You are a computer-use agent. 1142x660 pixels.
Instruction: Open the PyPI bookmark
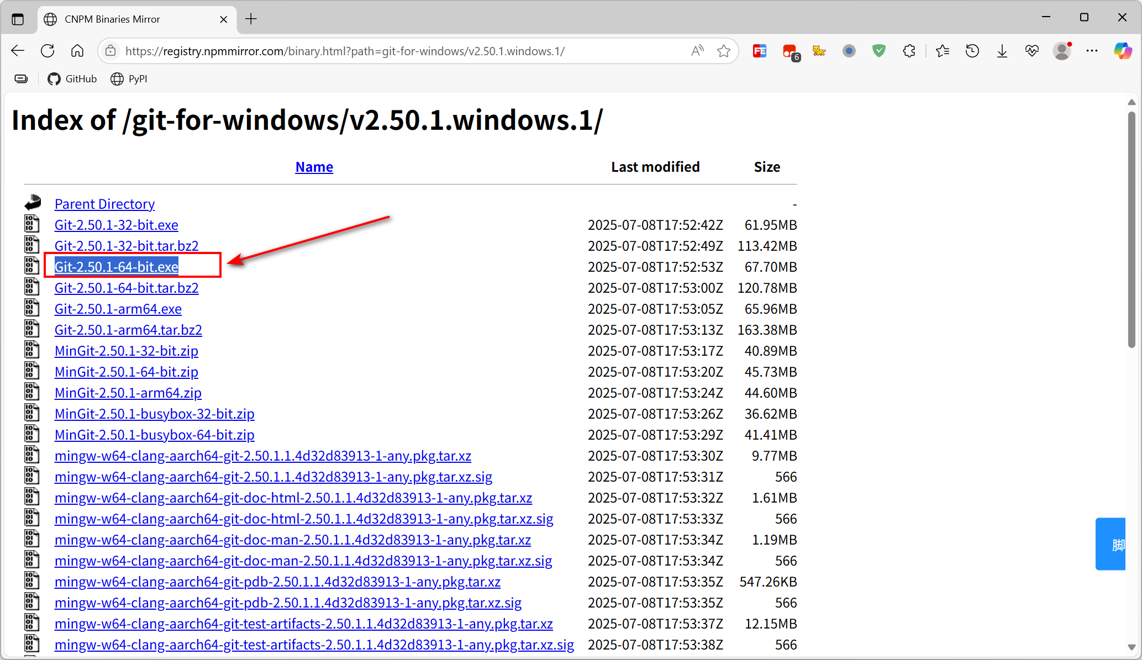pyautogui.click(x=129, y=79)
